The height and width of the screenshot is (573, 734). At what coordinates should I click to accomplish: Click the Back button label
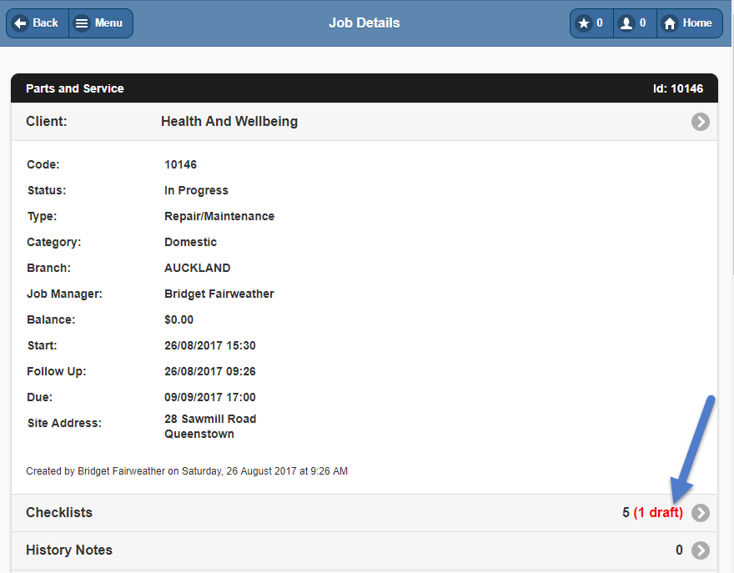coord(46,23)
